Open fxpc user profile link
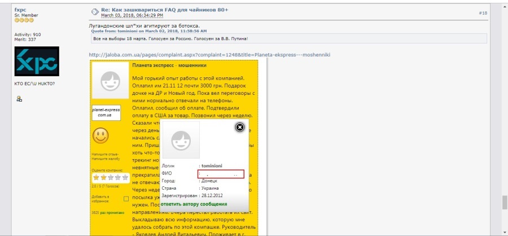 tap(20, 10)
